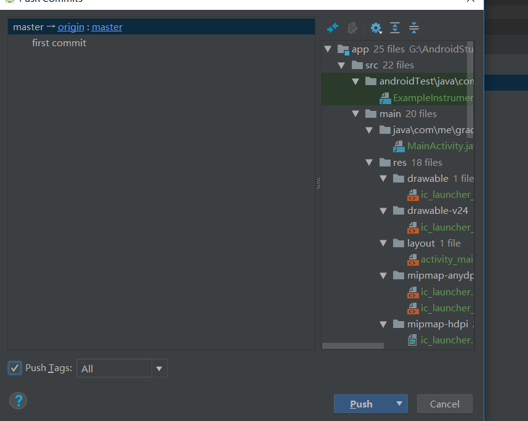
Task: Collapse the res folder with its triangle
Action: [x=369, y=162]
